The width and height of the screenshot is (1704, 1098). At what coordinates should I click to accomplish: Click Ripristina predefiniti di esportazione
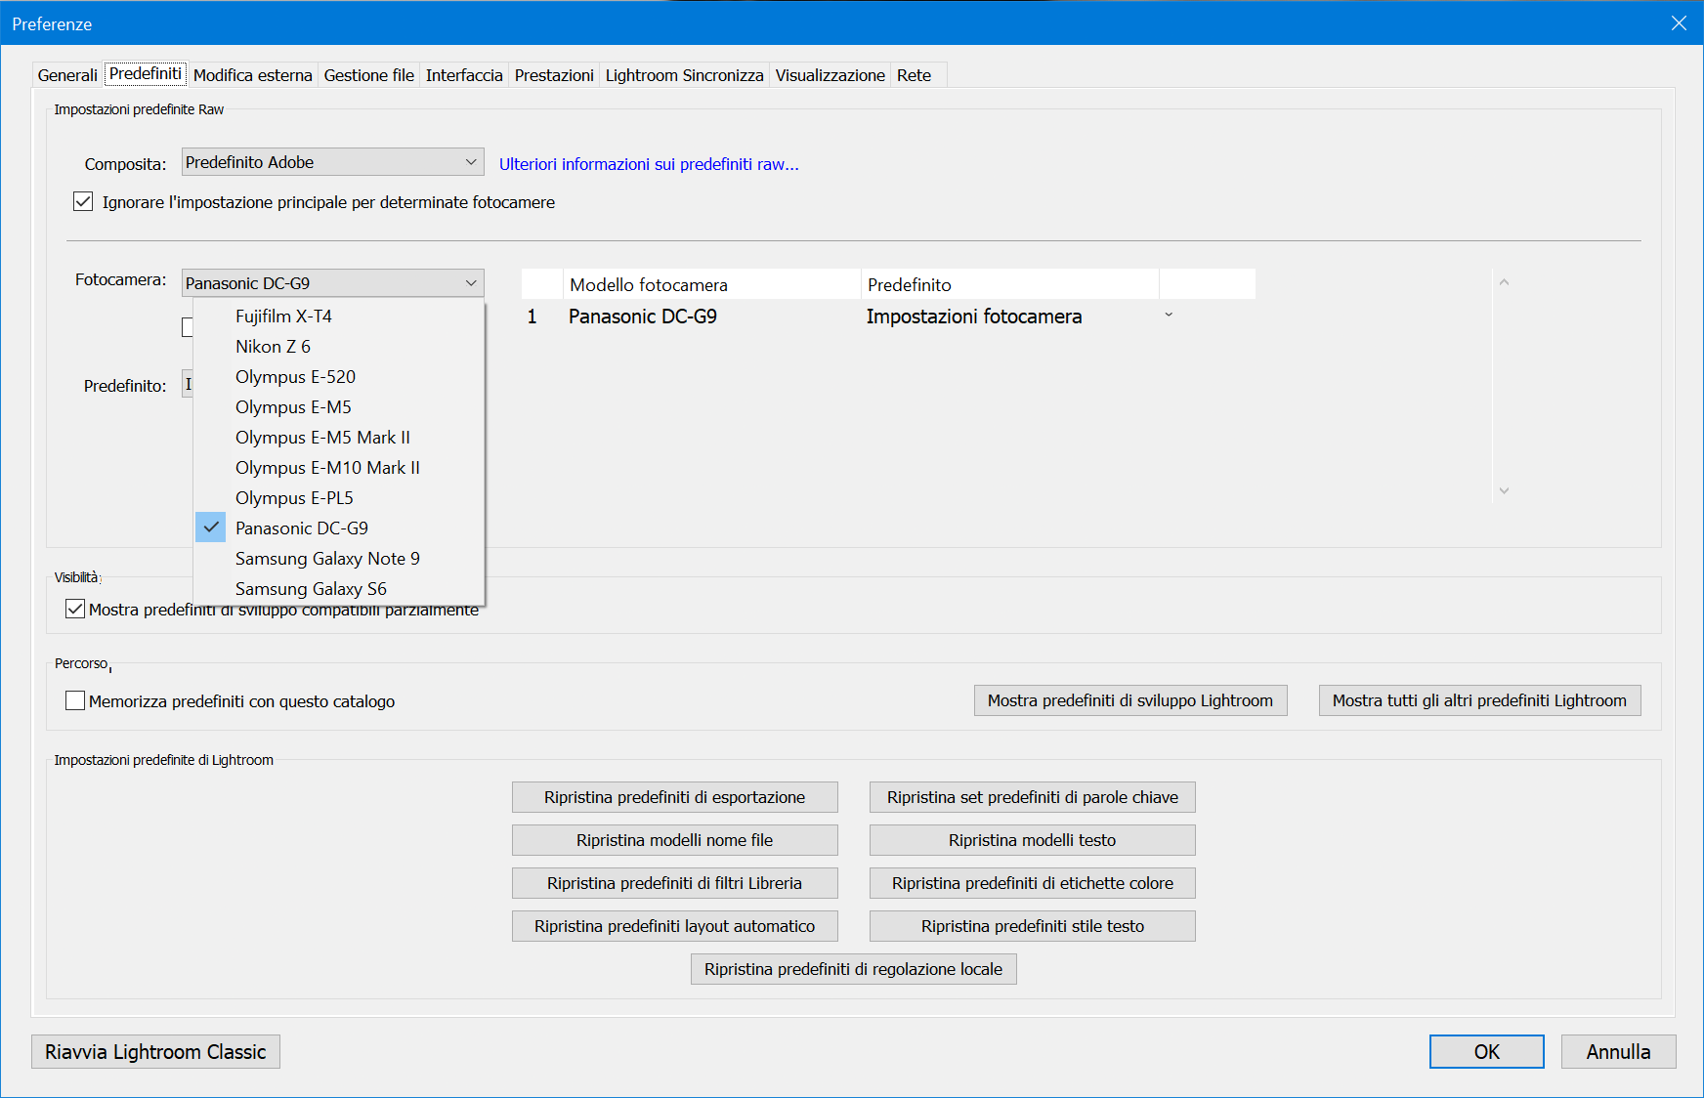(x=675, y=797)
